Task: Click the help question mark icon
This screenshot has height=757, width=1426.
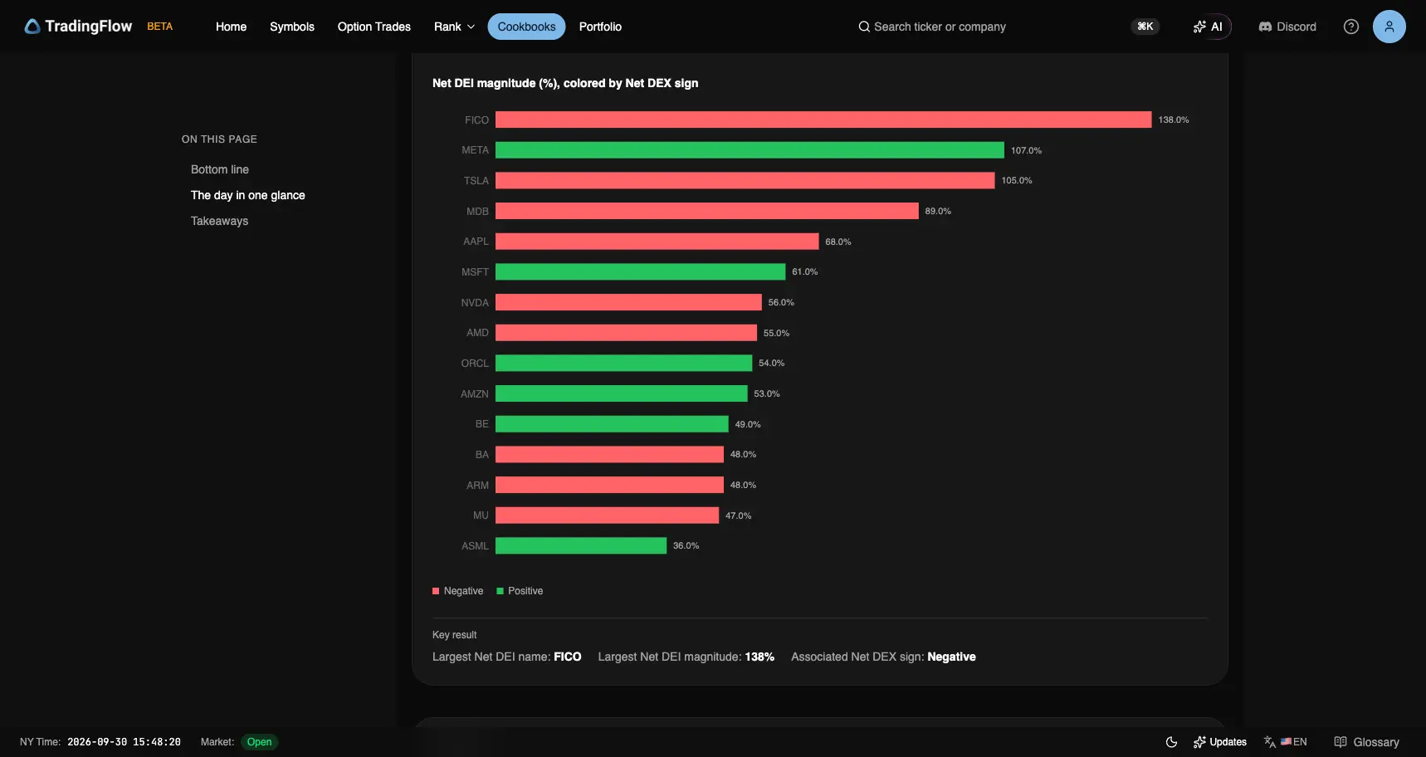Action: [1351, 27]
